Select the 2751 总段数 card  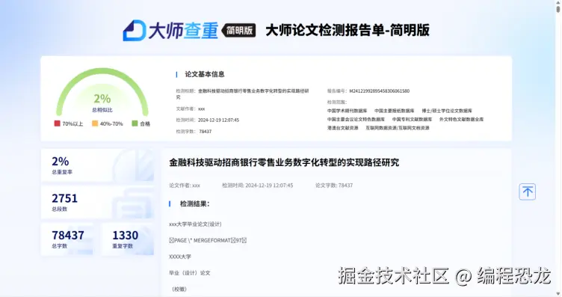click(97, 202)
